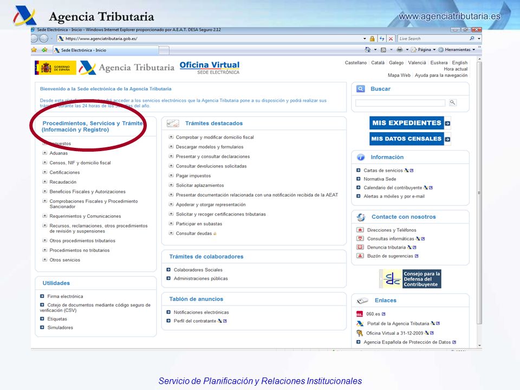
Task: Click the MIS DATOS CENSALES button
Action: pos(410,139)
